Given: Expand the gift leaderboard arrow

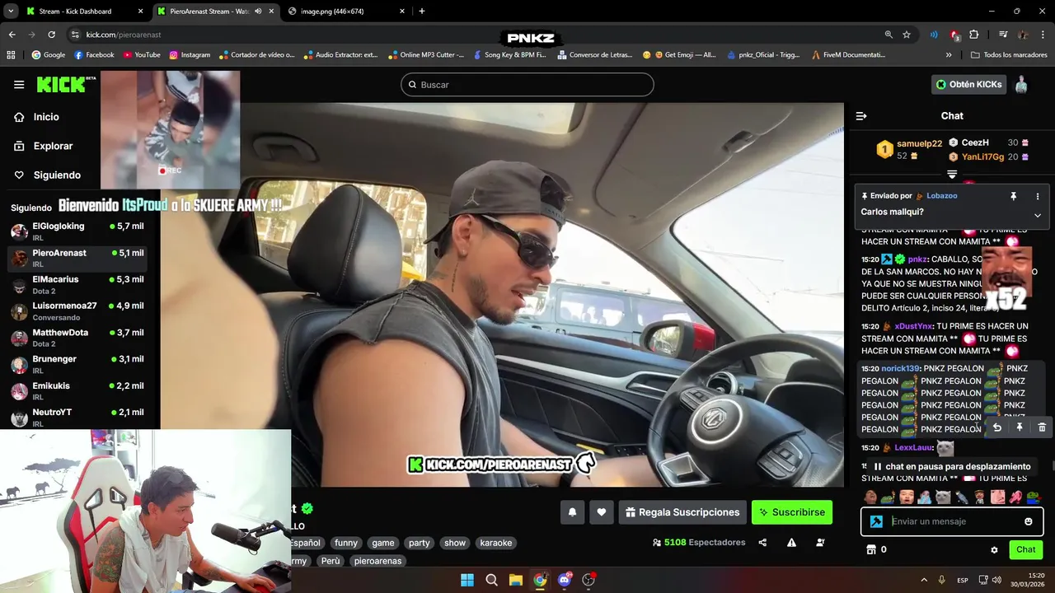Looking at the screenshot, I should tap(952, 175).
